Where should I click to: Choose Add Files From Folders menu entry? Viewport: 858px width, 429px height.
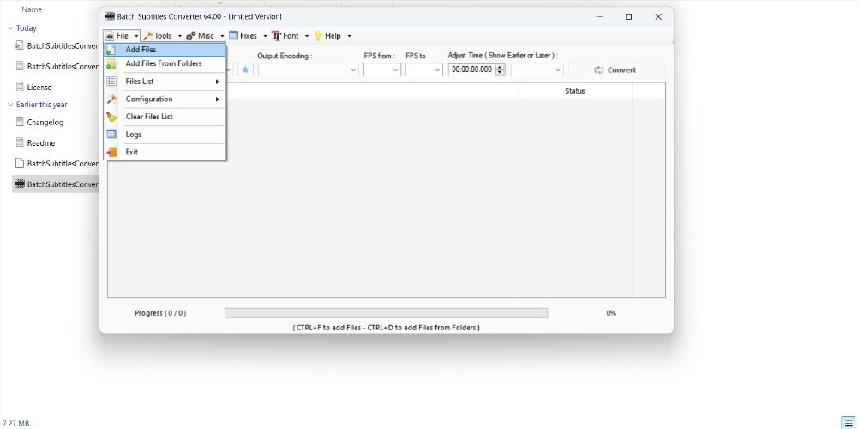165,63
